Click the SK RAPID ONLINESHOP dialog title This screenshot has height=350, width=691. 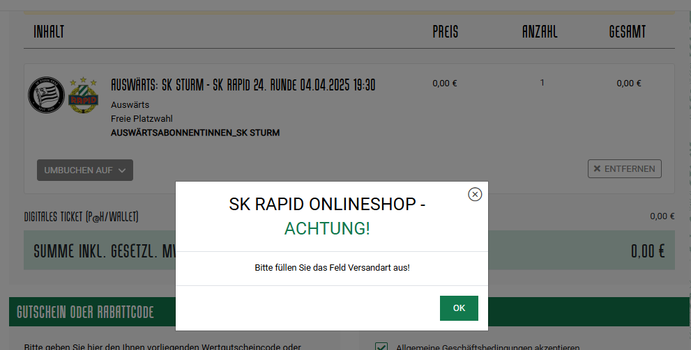(327, 204)
